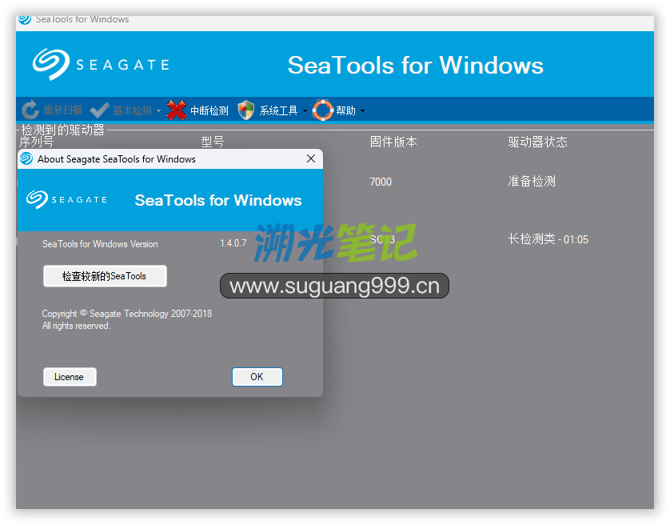
Task: Open the 基本检测 dropdown arrow
Action: coord(158,110)
